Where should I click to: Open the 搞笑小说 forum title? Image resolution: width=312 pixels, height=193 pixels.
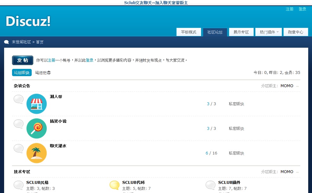point(58,121)
